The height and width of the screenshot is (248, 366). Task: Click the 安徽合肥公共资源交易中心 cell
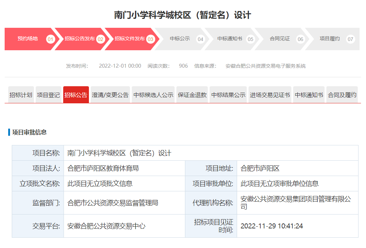click(x=124, y=226)
